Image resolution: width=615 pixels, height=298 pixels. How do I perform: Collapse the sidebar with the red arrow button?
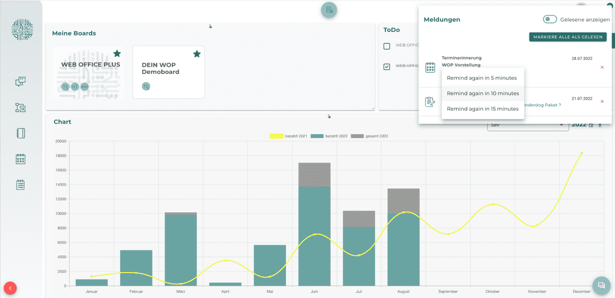pyautogui.click(x=10, y=288)
